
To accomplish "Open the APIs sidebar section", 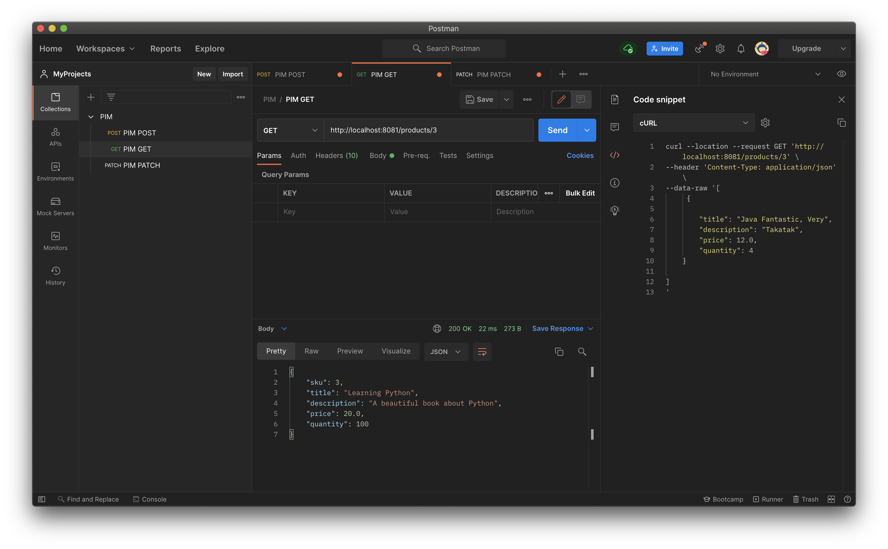I will coord(55,137).
